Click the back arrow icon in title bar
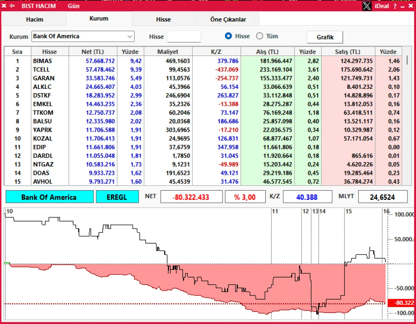 pyautogui.click(x=12, y=6)
